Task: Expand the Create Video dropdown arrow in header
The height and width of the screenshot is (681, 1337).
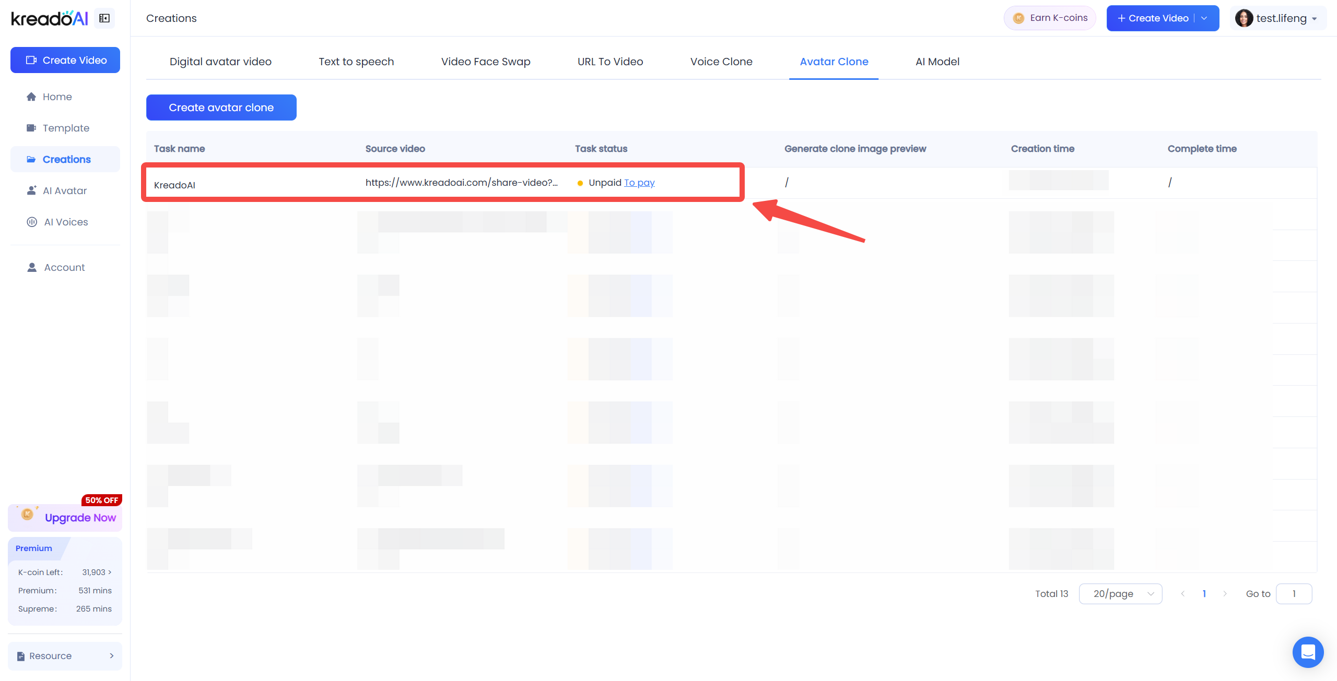Action: click(x=1204, y=18)
